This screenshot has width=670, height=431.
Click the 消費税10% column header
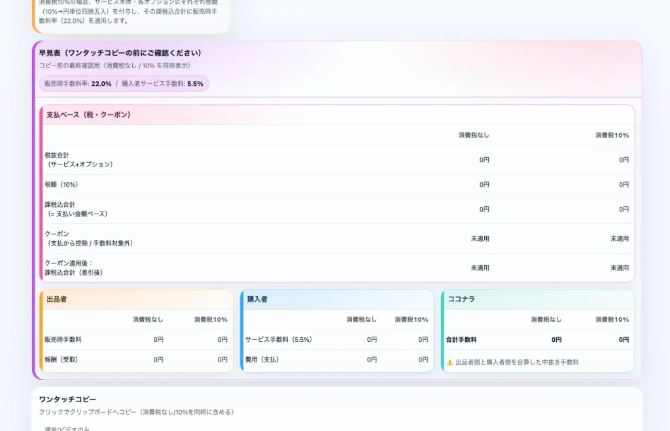pyautogui.click(x=611, y=134)
